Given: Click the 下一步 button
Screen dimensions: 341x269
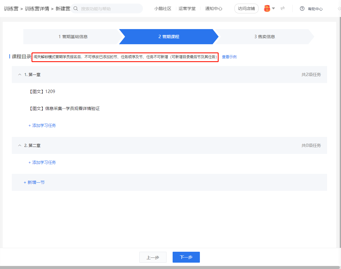Looking at the screenshot, I should pos(186,257).
